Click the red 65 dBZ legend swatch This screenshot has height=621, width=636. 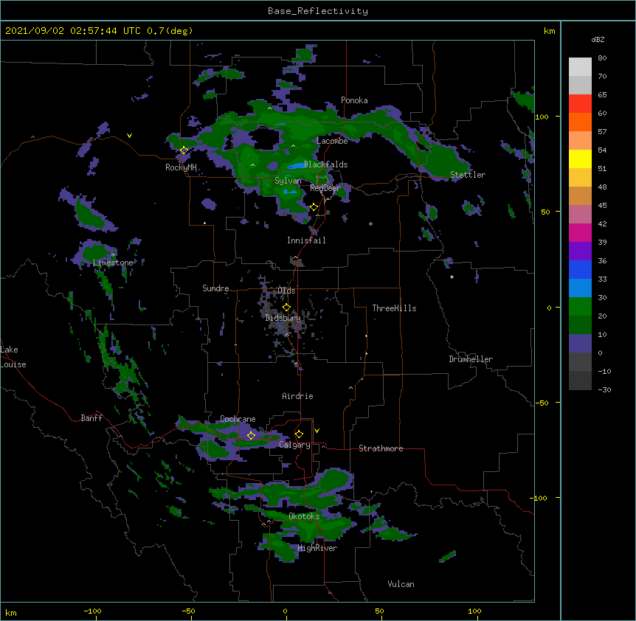580,103
